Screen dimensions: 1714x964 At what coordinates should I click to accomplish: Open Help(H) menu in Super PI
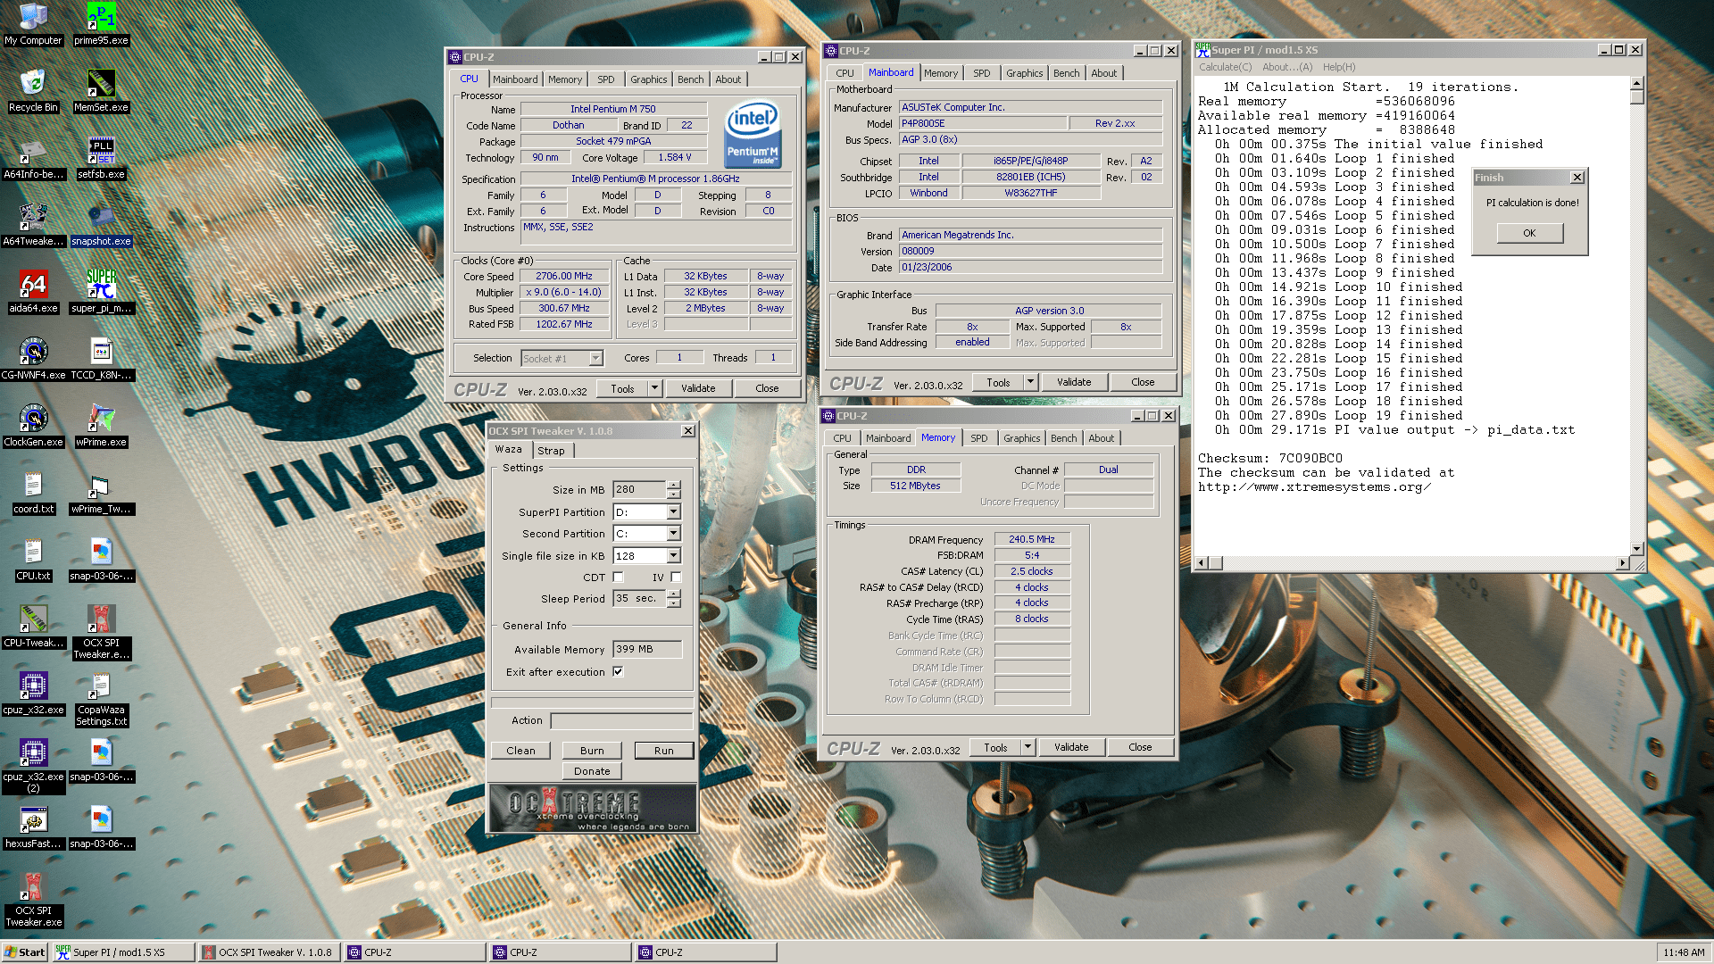point(1339,67)
